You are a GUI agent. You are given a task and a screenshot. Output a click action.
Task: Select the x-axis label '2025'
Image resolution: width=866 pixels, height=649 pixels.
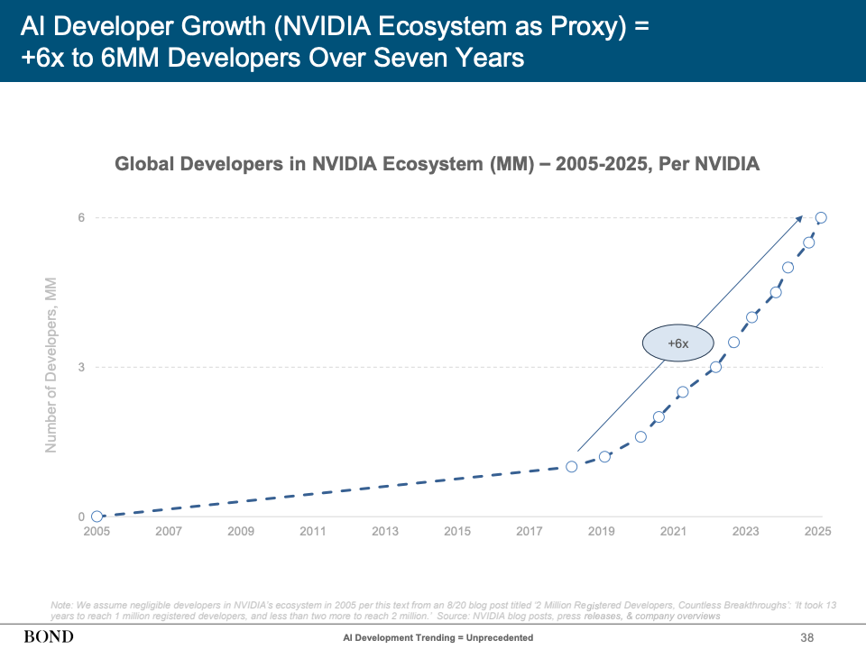click(x=817, y=531)
